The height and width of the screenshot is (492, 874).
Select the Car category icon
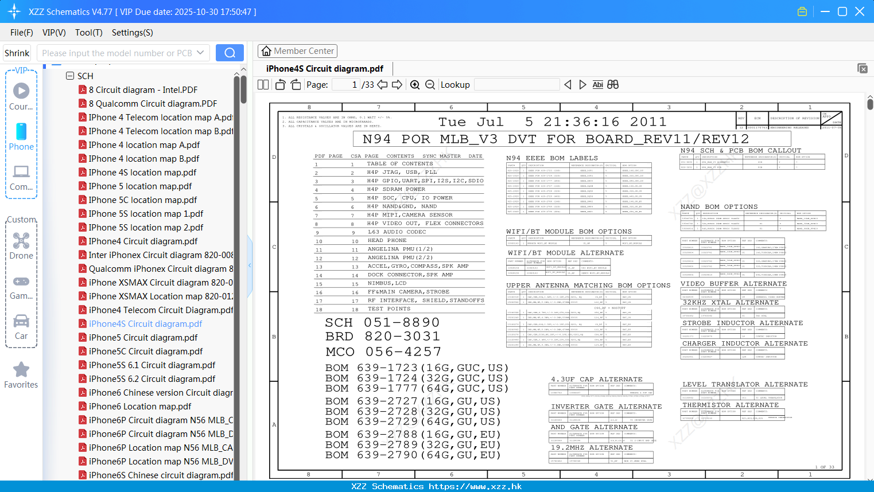pyautogui.click(x=21, y=326)
